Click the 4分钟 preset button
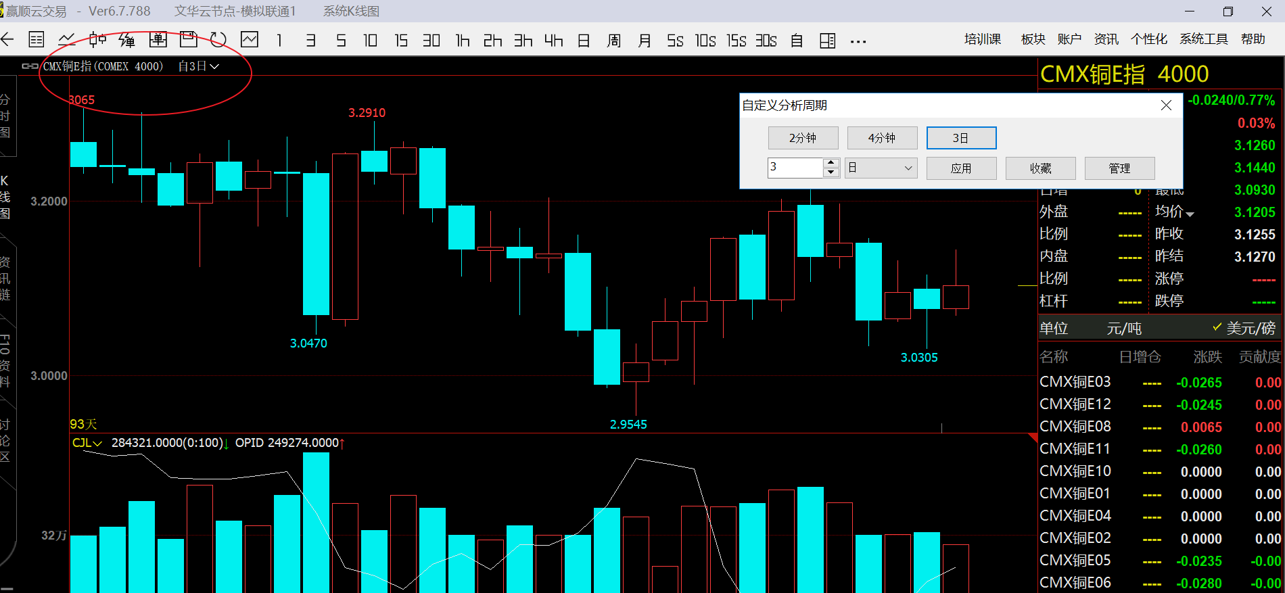 (x=882, y=138)
